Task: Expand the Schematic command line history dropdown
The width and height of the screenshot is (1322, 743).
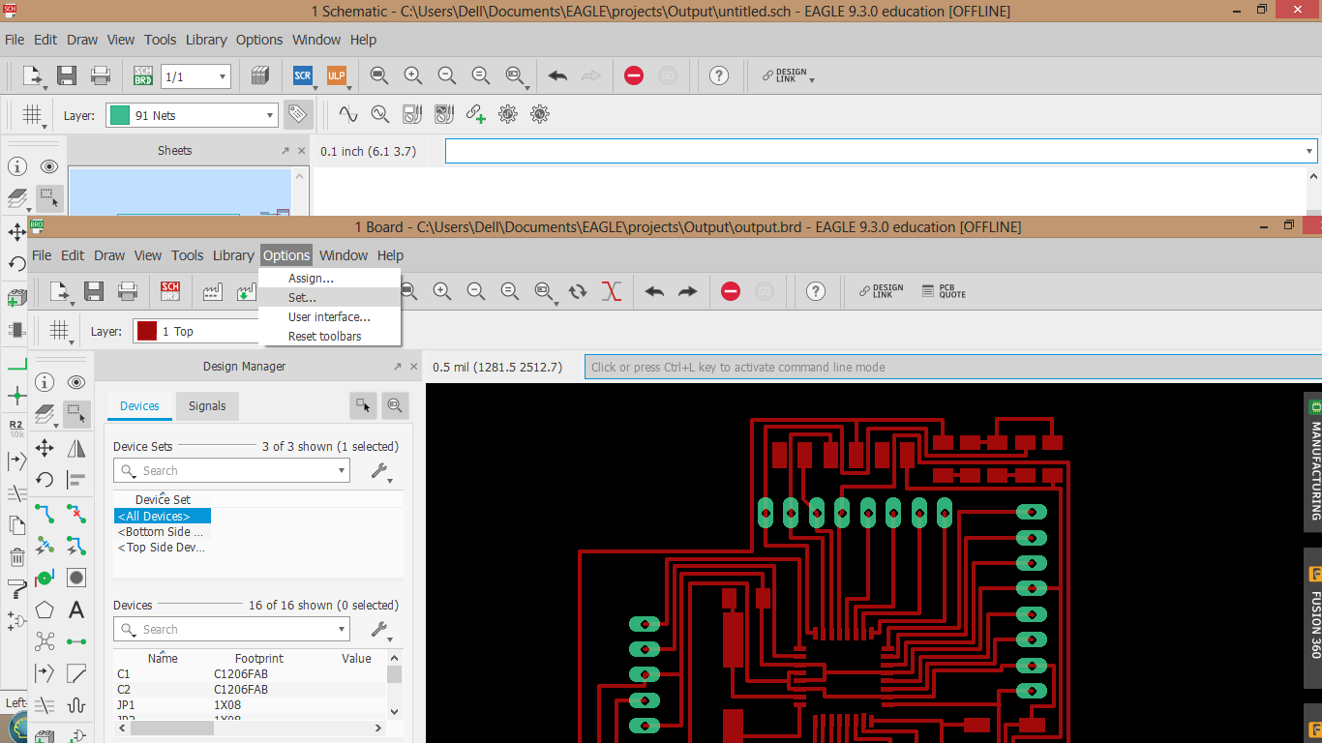Action: pos(1309,151)
